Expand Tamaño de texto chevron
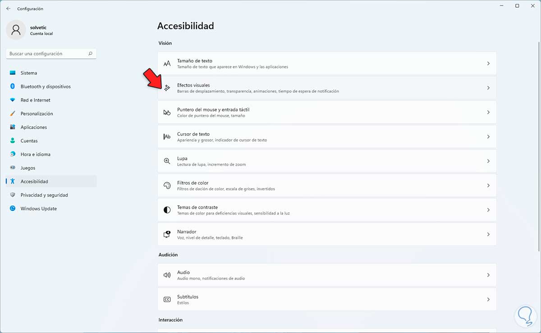Image resolution: width=541 pixels, height=333 pixels. pyautogui.click(x=488, y=63)
